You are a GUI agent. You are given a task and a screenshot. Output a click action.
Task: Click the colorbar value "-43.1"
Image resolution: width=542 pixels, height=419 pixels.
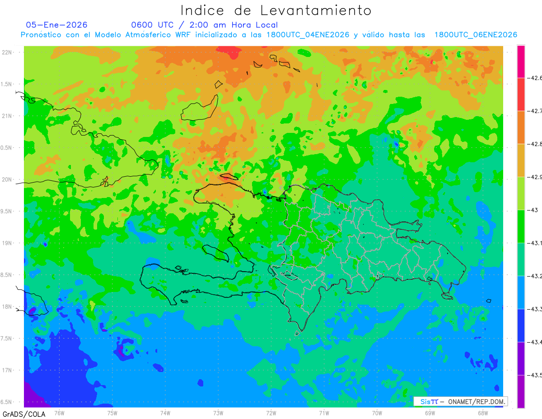pyautogui.click(x=534, y=243)
